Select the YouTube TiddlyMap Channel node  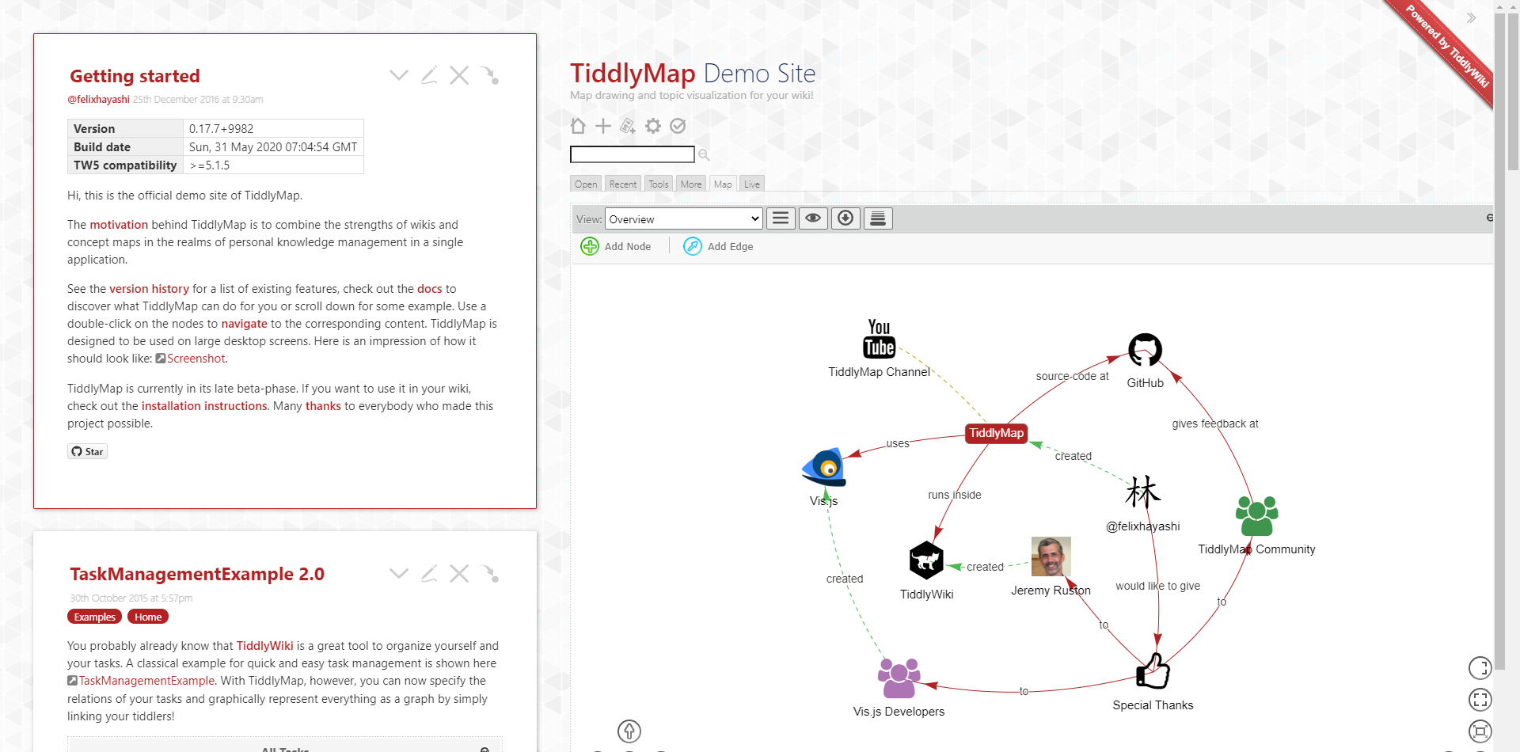pos(879,339)
